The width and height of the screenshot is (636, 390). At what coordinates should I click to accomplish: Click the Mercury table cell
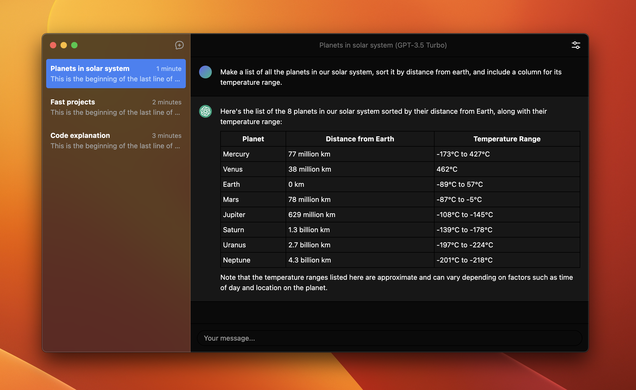[236, 154]
